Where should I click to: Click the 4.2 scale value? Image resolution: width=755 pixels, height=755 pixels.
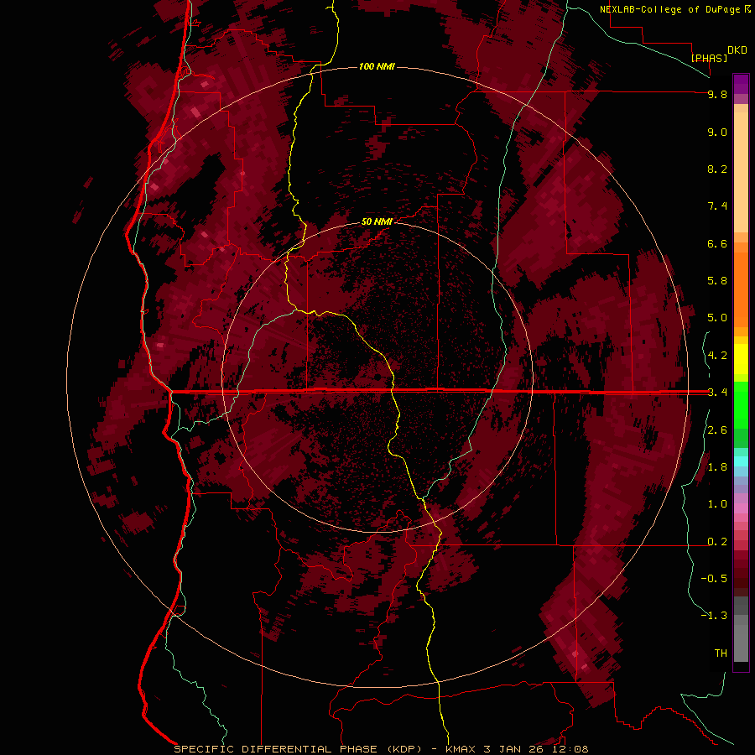pyautogui.click(x=717, y=356)
